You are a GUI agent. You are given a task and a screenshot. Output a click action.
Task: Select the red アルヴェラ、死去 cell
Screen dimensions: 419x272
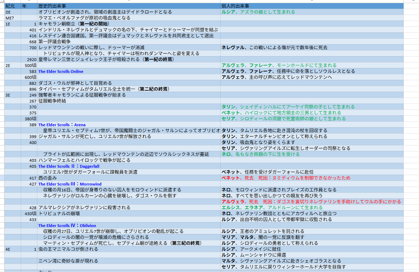tap(311, 202)
